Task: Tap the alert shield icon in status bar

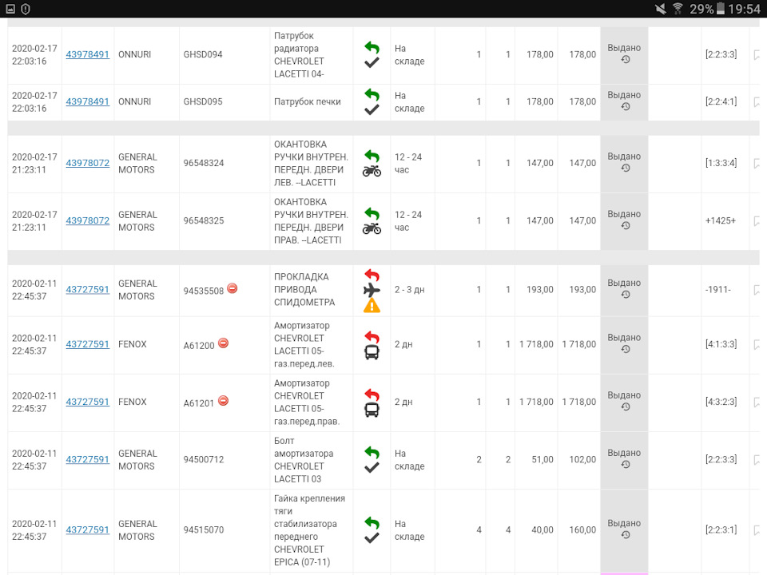Action: pos(26,9)
